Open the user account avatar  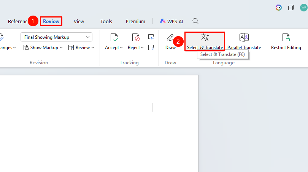pos(303,8)
